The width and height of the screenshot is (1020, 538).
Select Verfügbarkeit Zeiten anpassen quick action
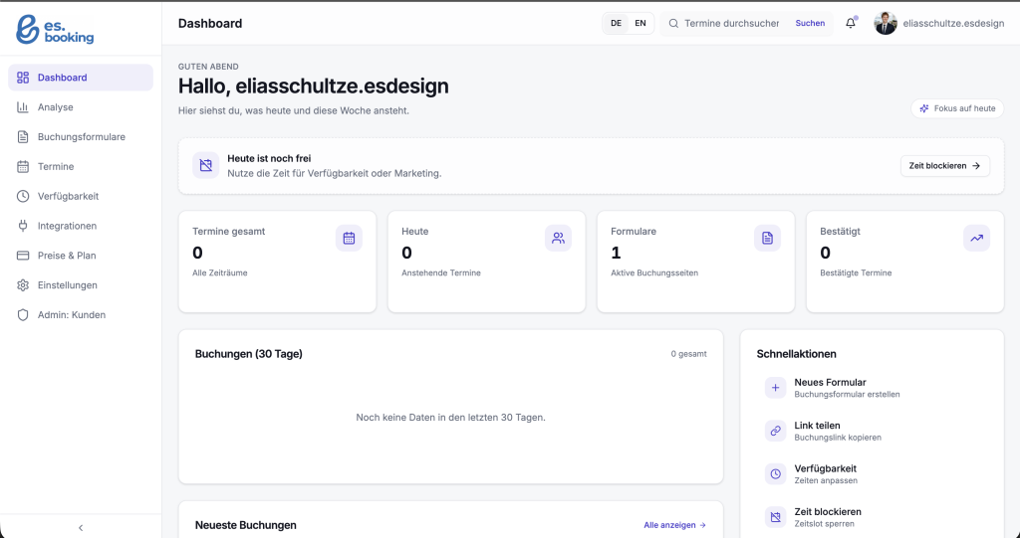click(x=872, y=474)
